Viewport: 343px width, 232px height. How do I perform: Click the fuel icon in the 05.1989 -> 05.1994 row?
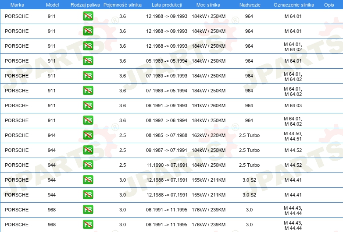point(88,61)
